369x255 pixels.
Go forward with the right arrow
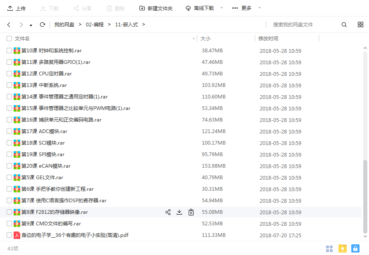coord(21,25)
